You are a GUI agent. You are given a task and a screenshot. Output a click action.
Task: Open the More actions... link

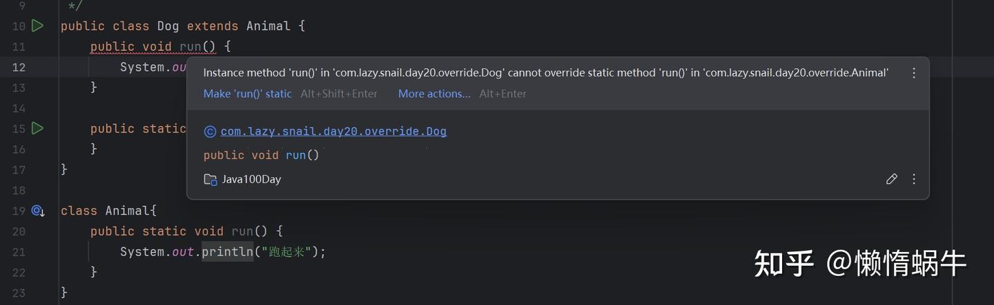click(x=433, y=94)
